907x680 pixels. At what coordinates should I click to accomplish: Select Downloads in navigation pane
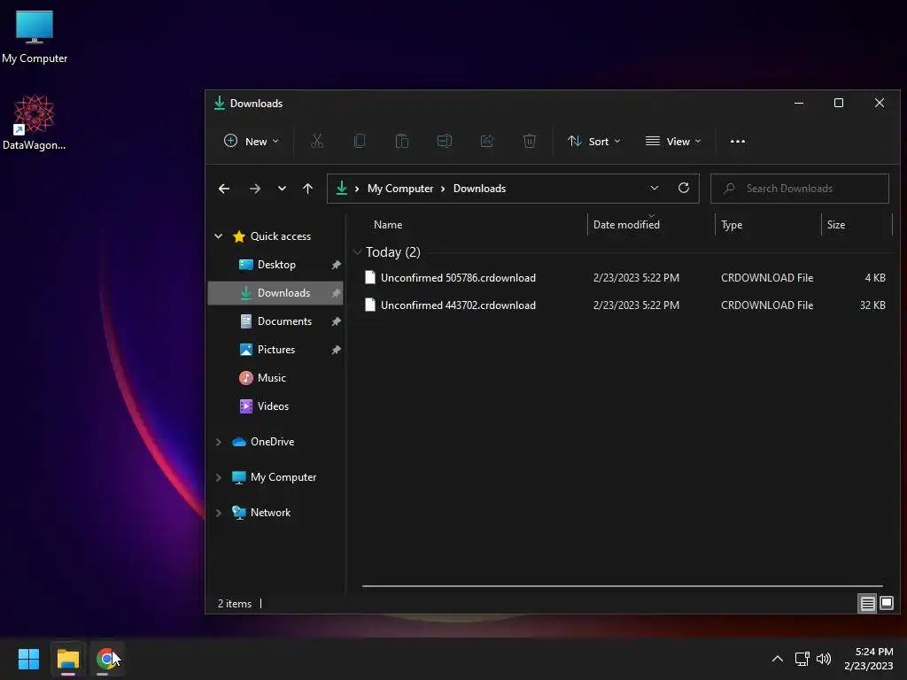(x=275, y=293)
